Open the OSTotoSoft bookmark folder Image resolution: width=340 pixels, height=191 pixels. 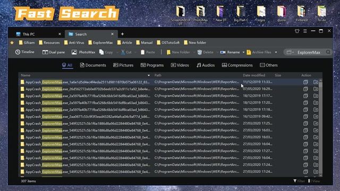pos(168,42)
